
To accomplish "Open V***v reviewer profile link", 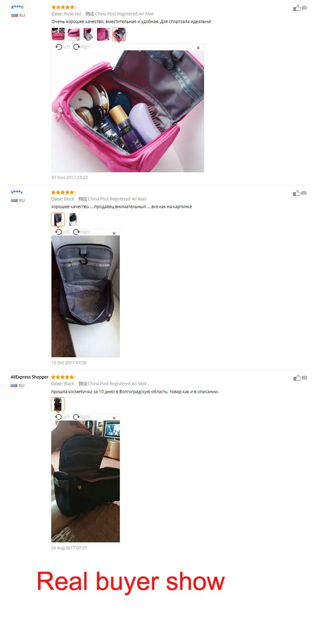I will [17, 192].
